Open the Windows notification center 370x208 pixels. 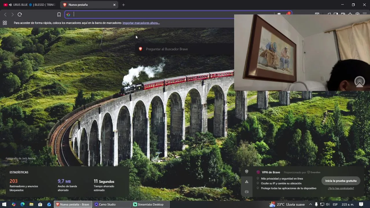click(361, 204)
